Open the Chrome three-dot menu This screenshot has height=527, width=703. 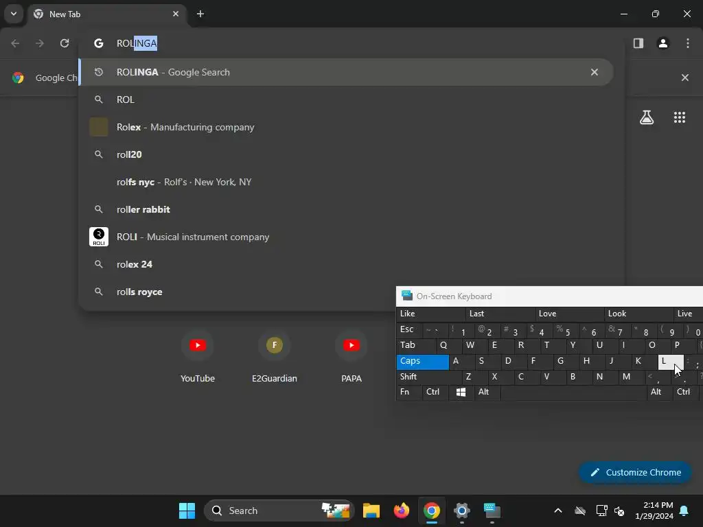tap(688, 43)
